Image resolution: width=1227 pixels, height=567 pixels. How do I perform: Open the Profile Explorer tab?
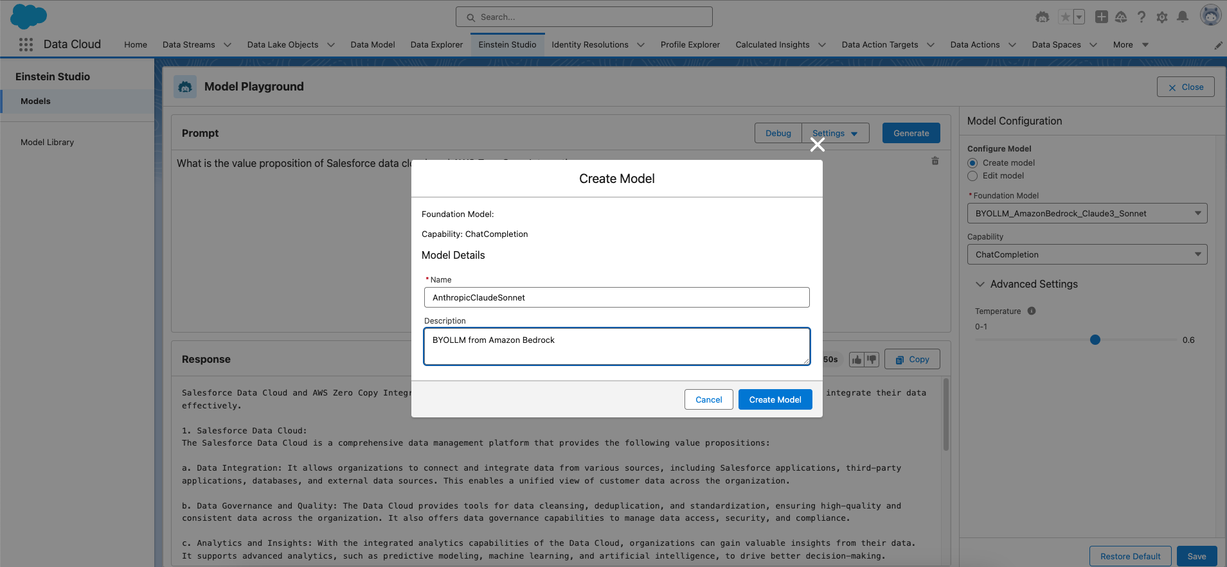pyautogui.click(x=690, y=45)
